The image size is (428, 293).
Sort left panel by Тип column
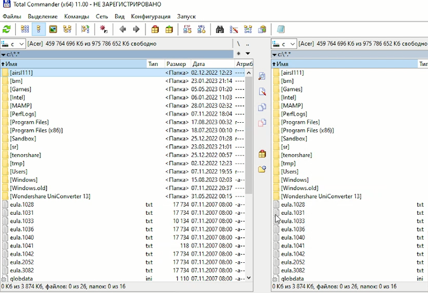[156, 64]
